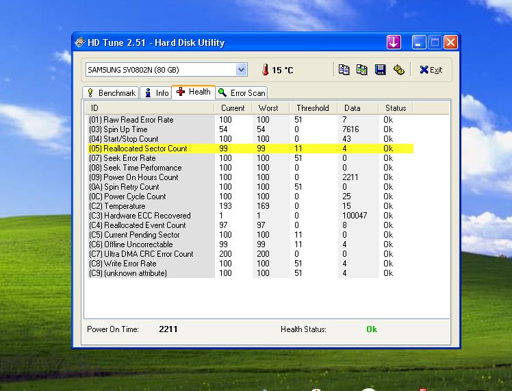This screenshot has width=512, height=391.
Task: Click the copy screenshot to clipboard icon
Action: [x=362, y=70]
